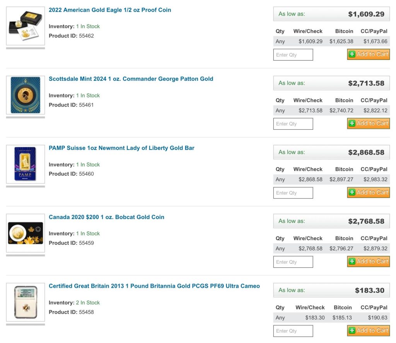Add PAMP Suisse Lady of Liberty to cart
This screenshot has width=396, height=343.
click(x=368, y=192)
